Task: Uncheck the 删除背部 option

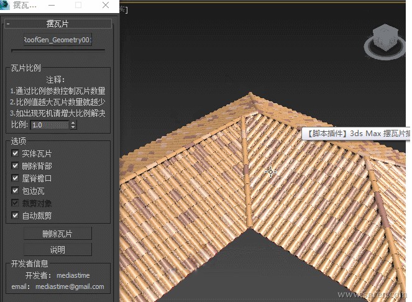Action: (x=15, y=166)
